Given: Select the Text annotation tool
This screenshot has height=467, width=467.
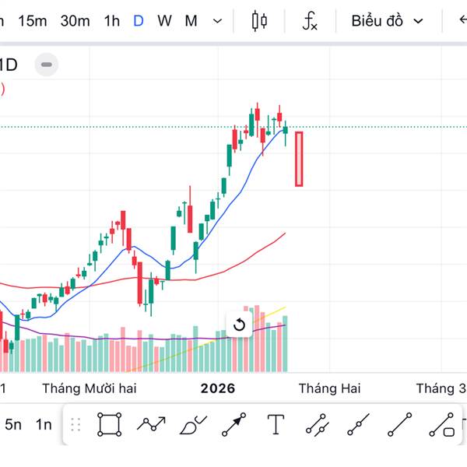Looking at the screenshot, I should coord(276,424).
